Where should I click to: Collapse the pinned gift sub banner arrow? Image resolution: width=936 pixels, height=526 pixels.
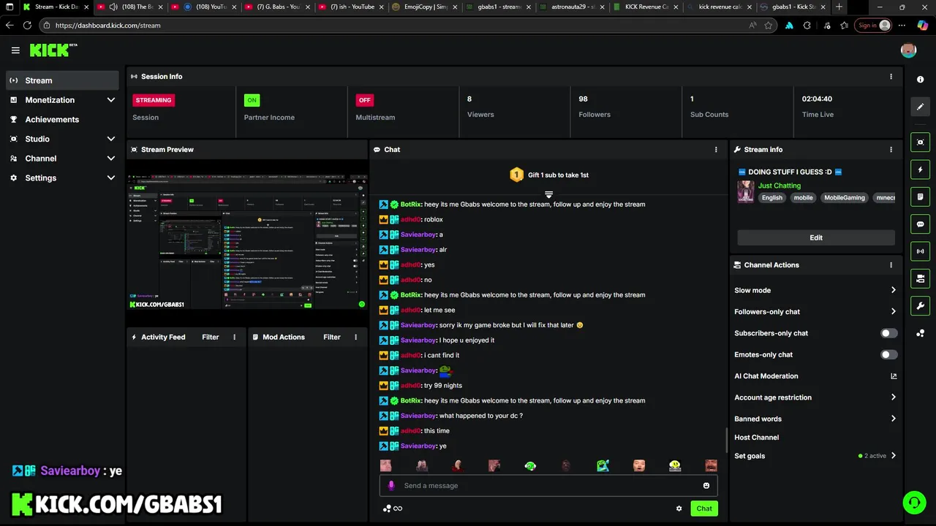tap(548, 194)
